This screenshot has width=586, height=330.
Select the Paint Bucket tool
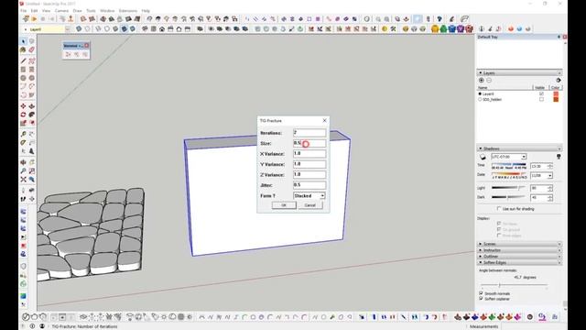[24, 49]
